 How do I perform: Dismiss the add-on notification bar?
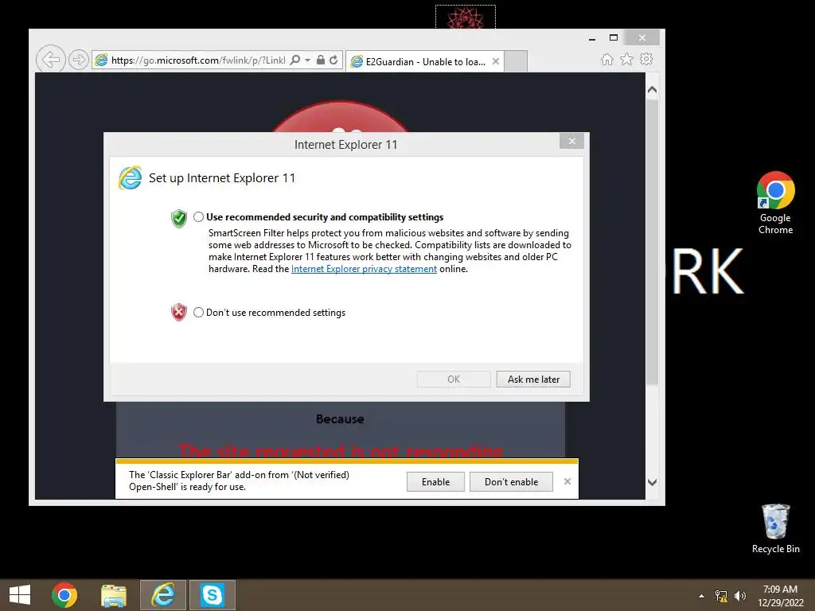567,481
